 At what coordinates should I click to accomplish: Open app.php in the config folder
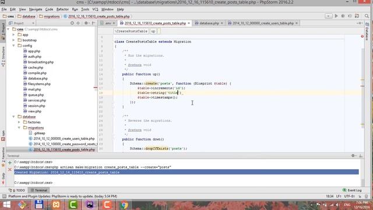(x=34, y=51)
